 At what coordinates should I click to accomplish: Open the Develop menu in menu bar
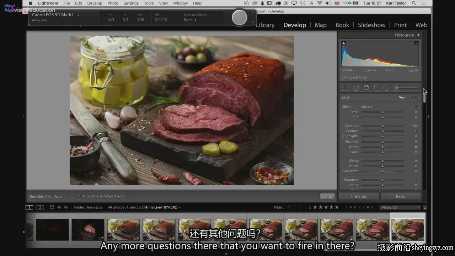tap(95, 3)
